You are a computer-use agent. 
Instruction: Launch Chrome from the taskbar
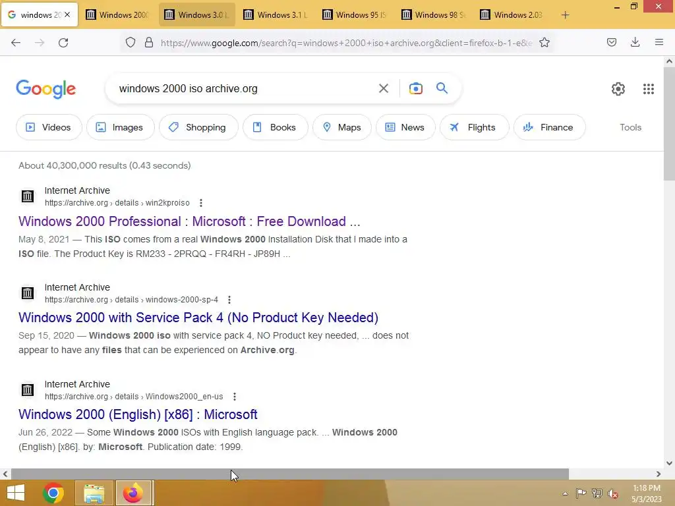pos(53,493)
